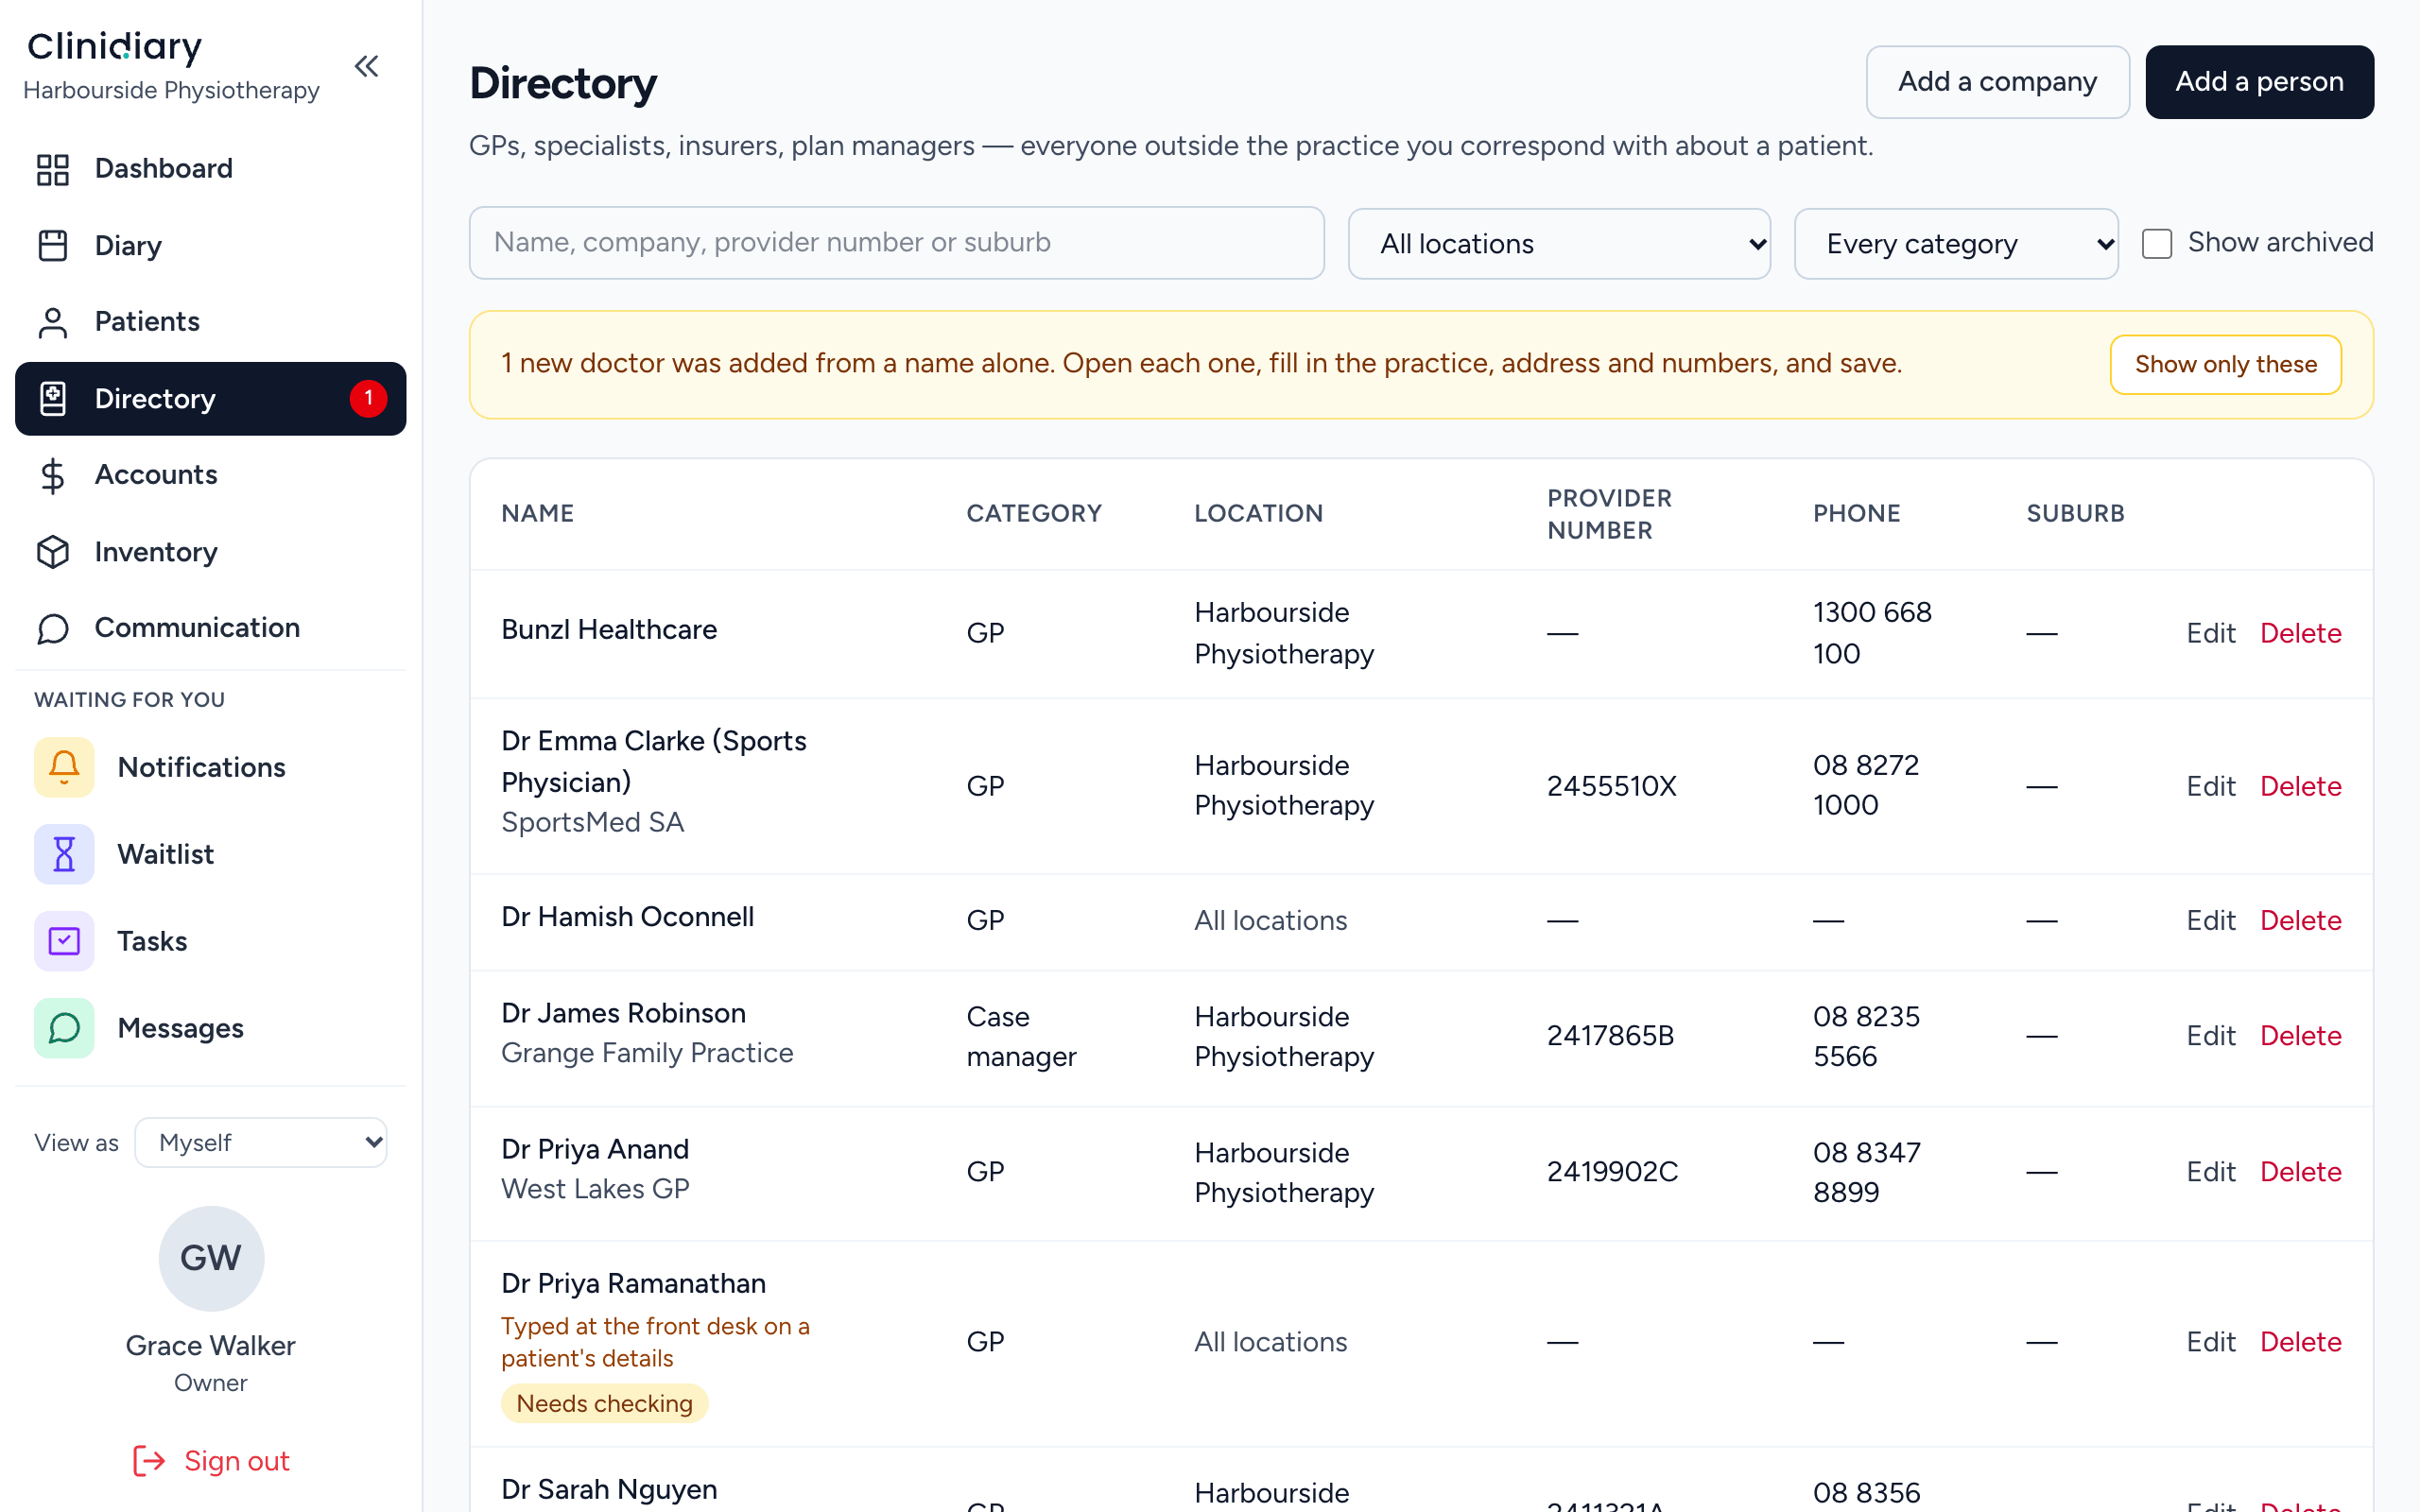Delete the Dr James Robinson entry
Screen dimensions: 2420x1512
pyautogui.click(x=2300, y=1036)
